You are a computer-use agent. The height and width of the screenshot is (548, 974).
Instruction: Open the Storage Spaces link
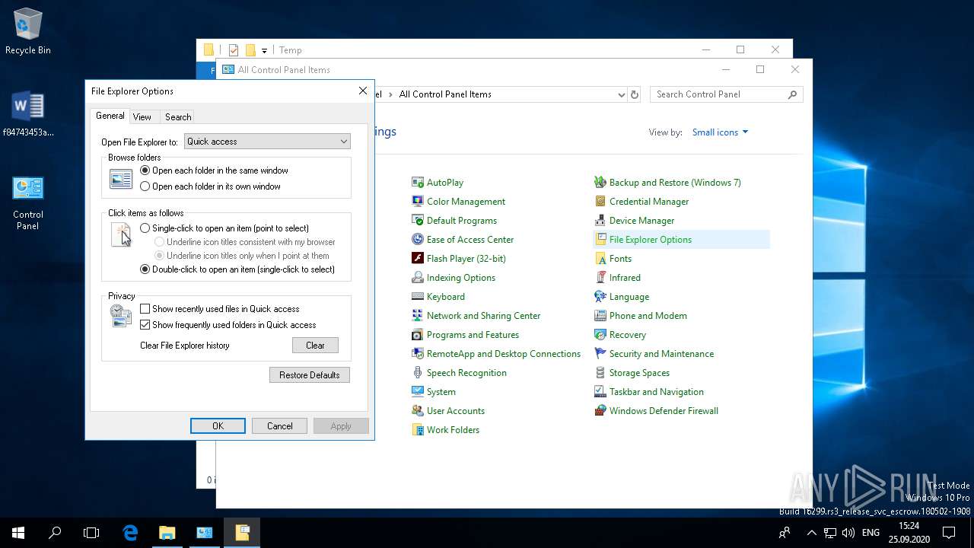coord(639,373)
